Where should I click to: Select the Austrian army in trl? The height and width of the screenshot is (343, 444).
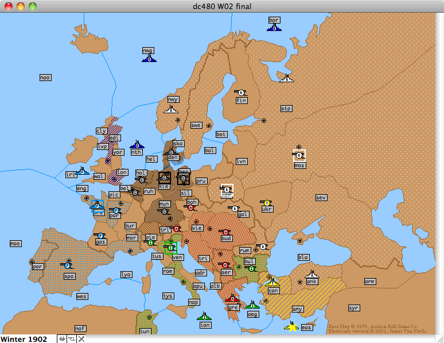pyautogui.click(x=177, y=229)
